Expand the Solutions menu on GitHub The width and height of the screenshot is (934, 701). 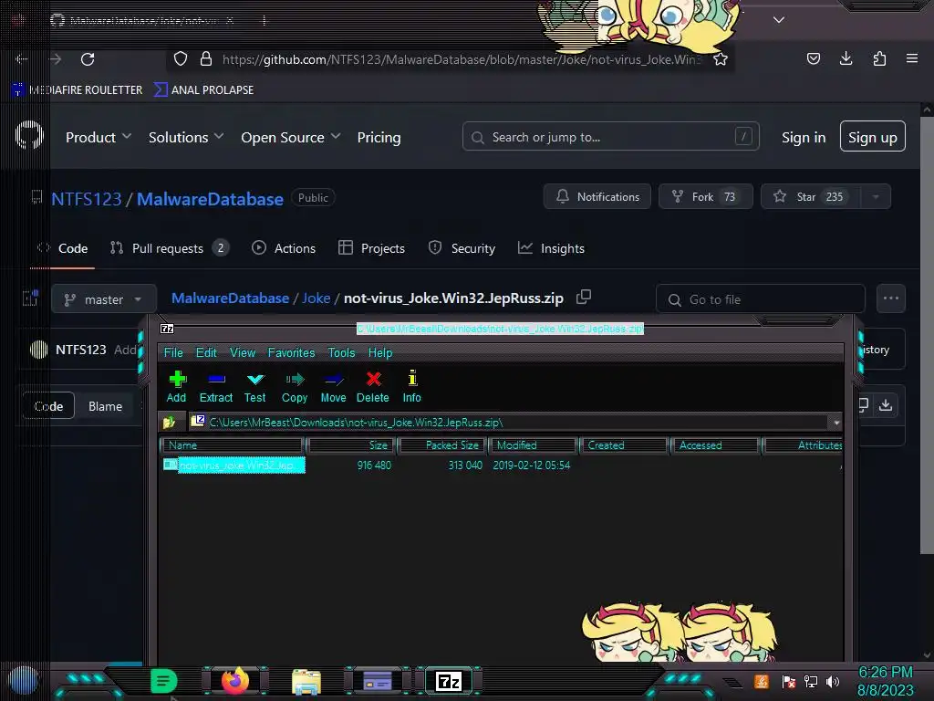[186, 137]
